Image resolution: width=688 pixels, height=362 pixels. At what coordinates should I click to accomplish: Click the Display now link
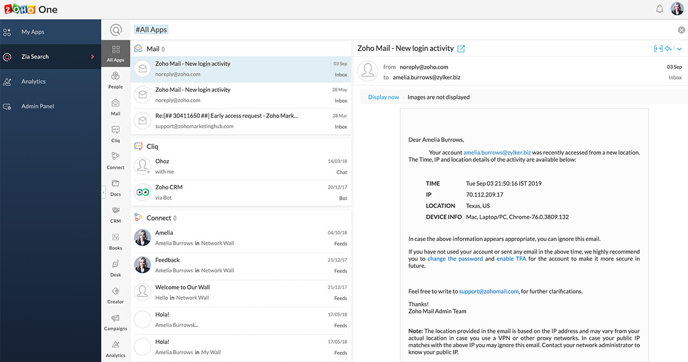point(384,97)
